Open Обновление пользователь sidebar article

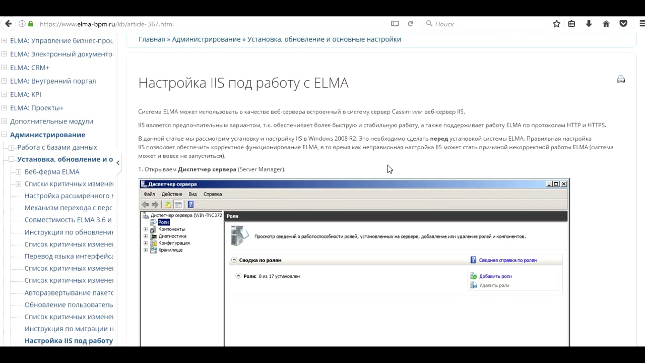(69, 305)
